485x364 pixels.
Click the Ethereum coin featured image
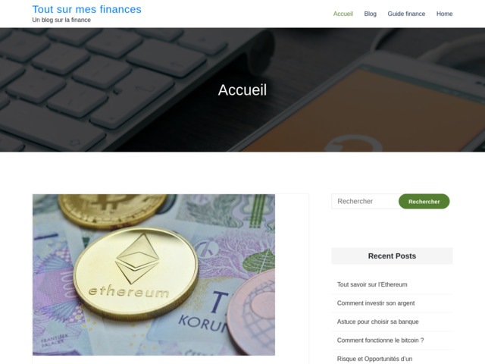point(154,275)
